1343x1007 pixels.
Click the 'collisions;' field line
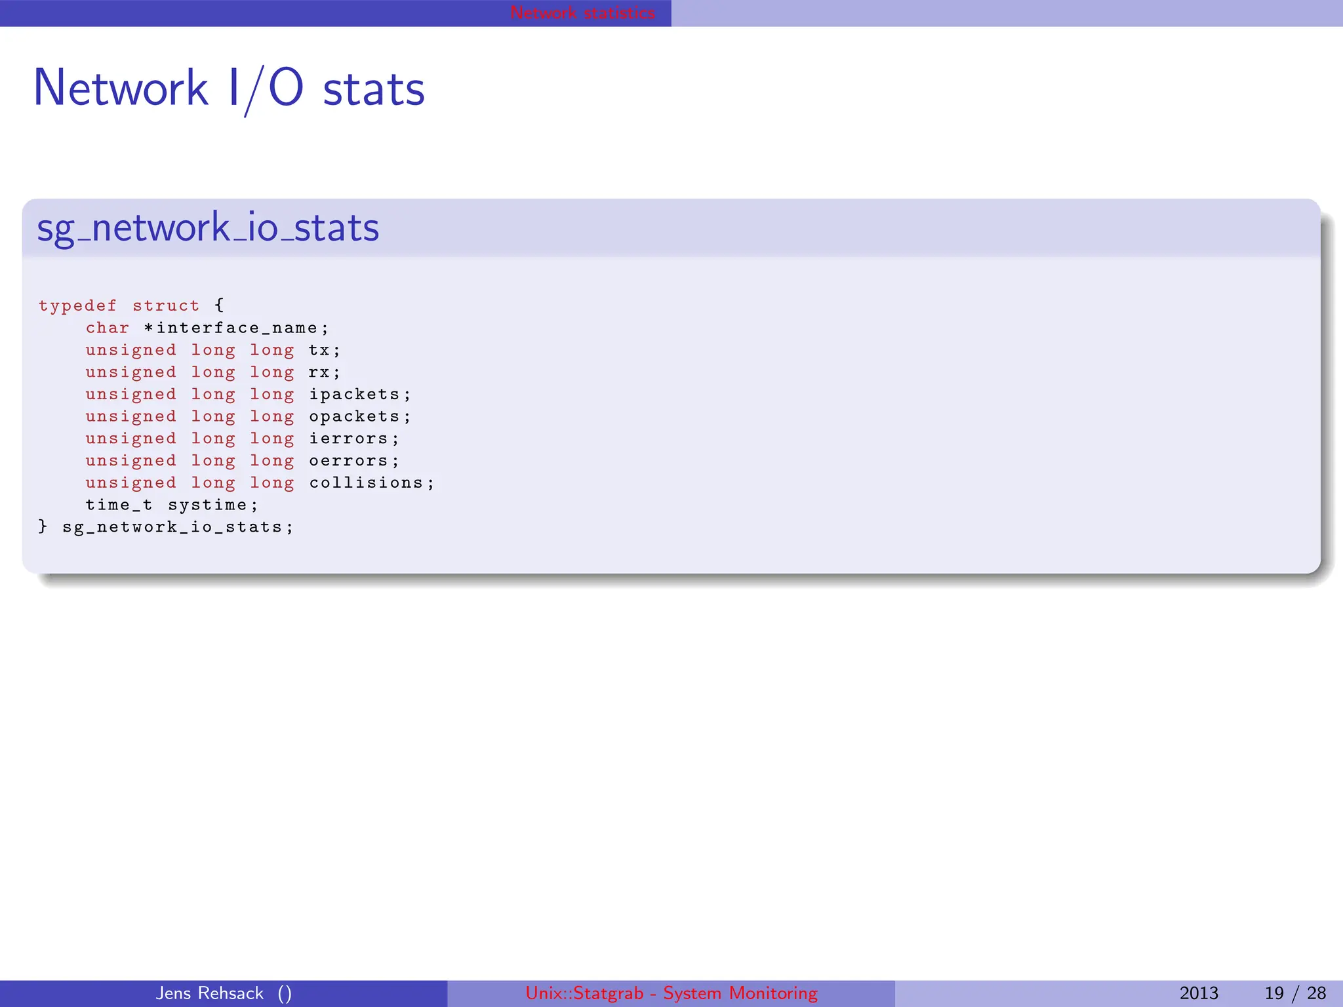[x=260, y=483]
